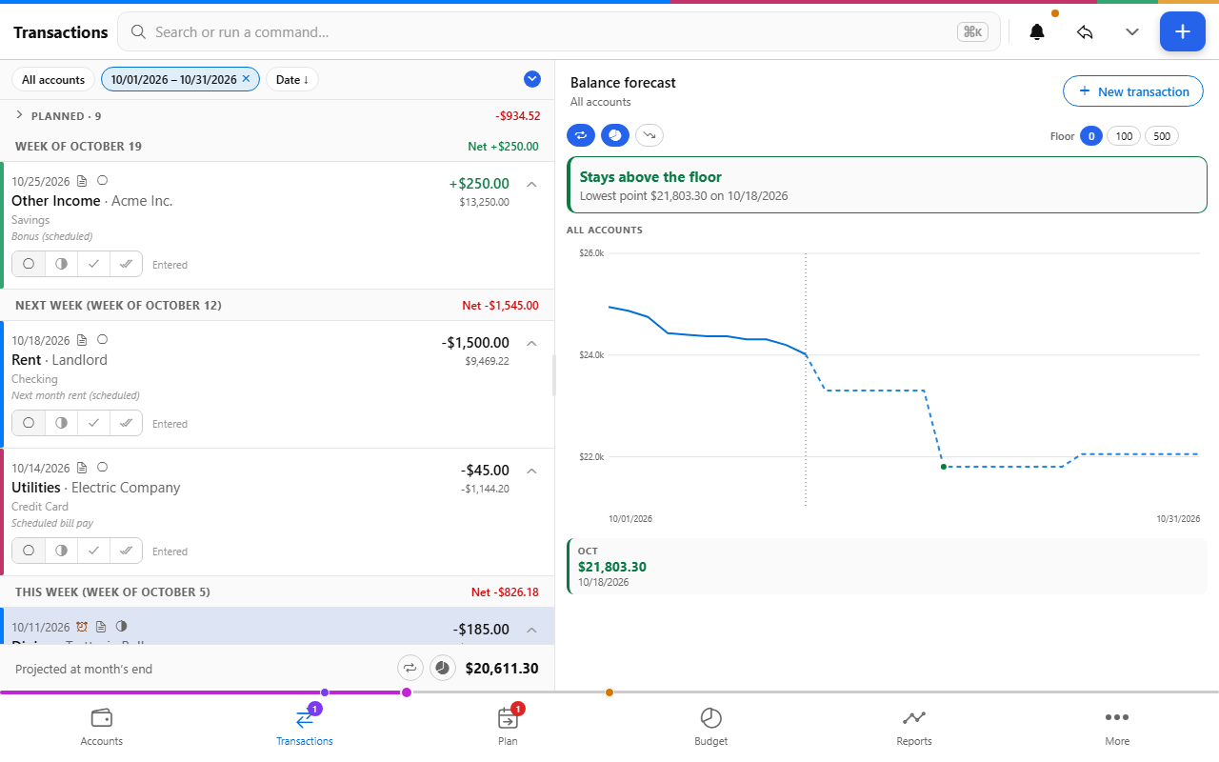Focus the Search or run a command field
Image resolution: width=1219 pixels, height=762 pixels.
pyautogui.click(x=559, y=31)
